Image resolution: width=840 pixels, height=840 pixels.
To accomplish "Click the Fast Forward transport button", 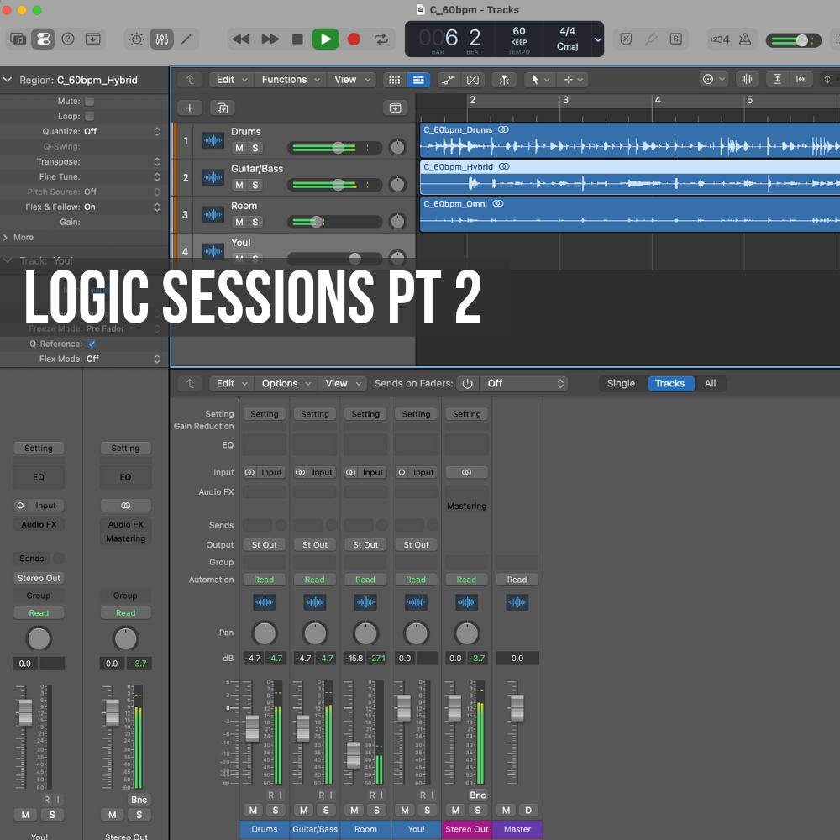I will tap(270, 39).
